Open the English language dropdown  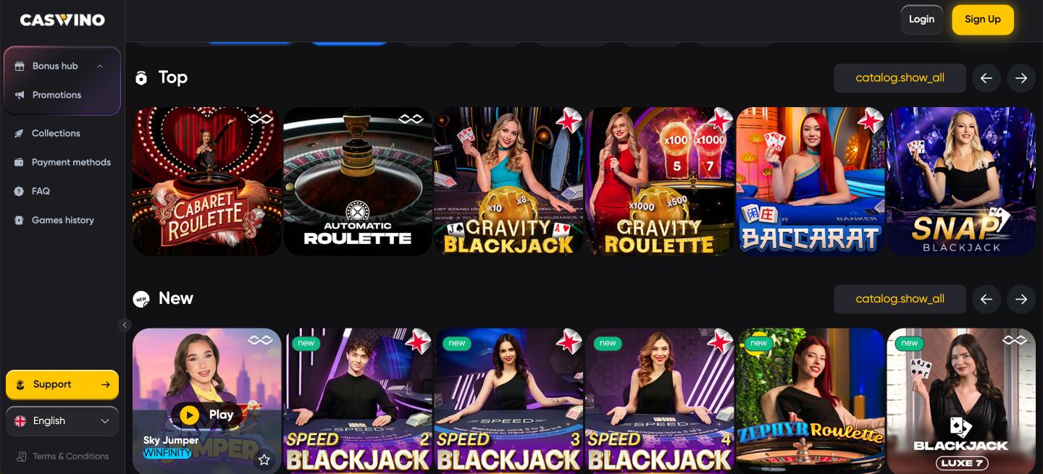pyautogui.click(x=62, y=420)
